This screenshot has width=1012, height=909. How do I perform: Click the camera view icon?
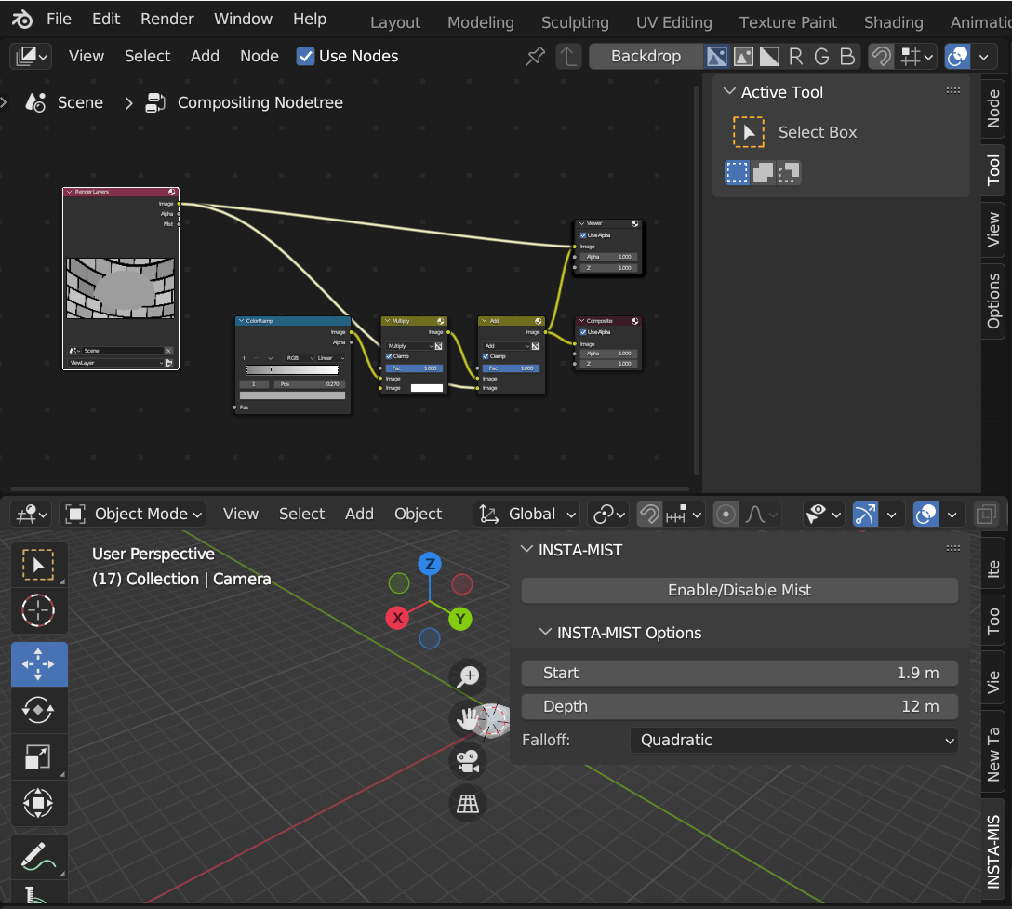468,761
